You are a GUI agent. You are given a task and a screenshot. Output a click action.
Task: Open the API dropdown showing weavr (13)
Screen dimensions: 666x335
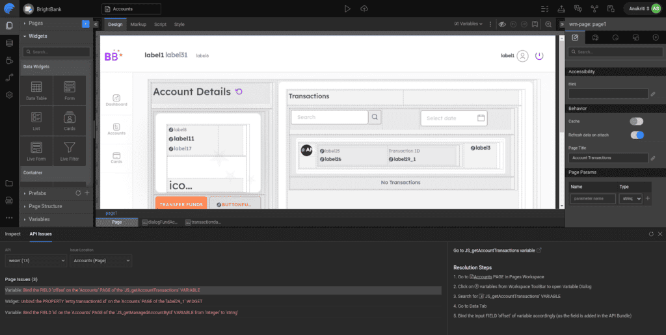pyautogui.click(x=36, y=260)
